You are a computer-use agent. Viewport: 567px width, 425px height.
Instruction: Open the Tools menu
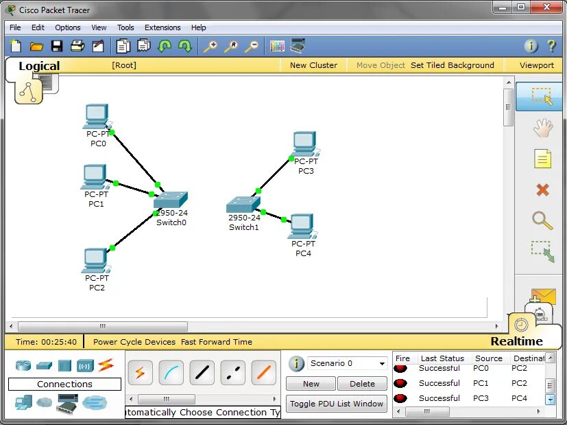coord(125,27)
